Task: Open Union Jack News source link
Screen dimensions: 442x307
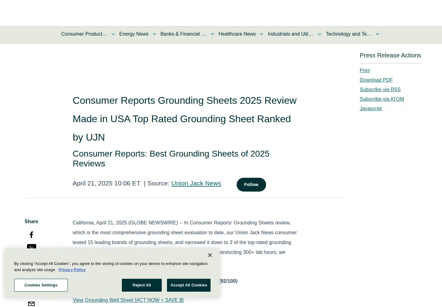Action: 196,183
